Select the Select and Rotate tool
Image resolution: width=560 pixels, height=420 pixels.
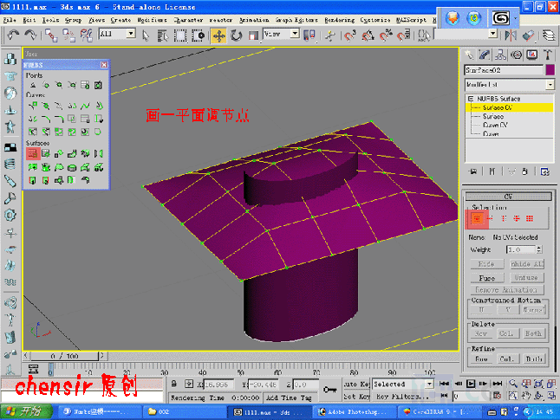[236, 36]
